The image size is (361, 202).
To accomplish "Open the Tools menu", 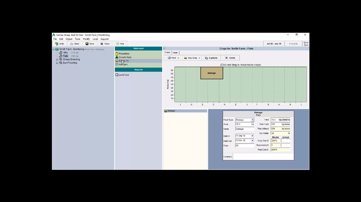I will (x=78, y=39).
